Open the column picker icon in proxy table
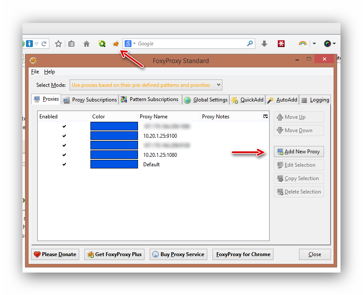Screen dimensions: 363x295 266,116
